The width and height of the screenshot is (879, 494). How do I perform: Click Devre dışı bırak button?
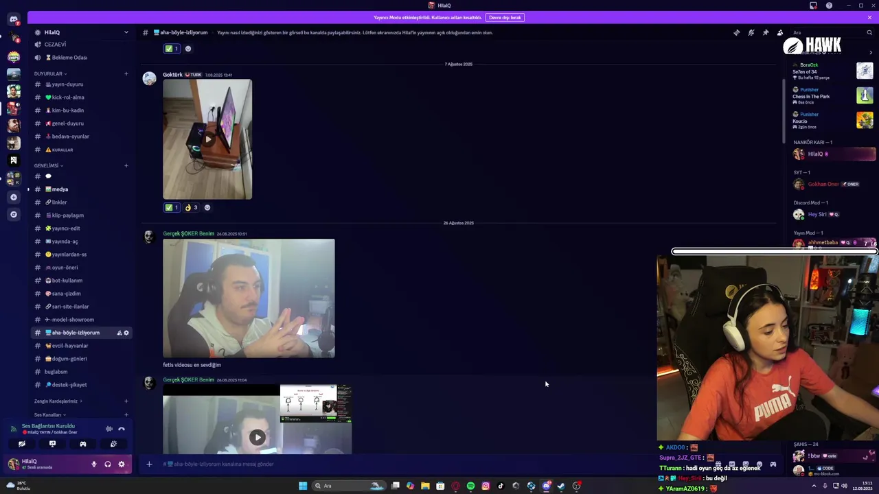click(505, 17)
